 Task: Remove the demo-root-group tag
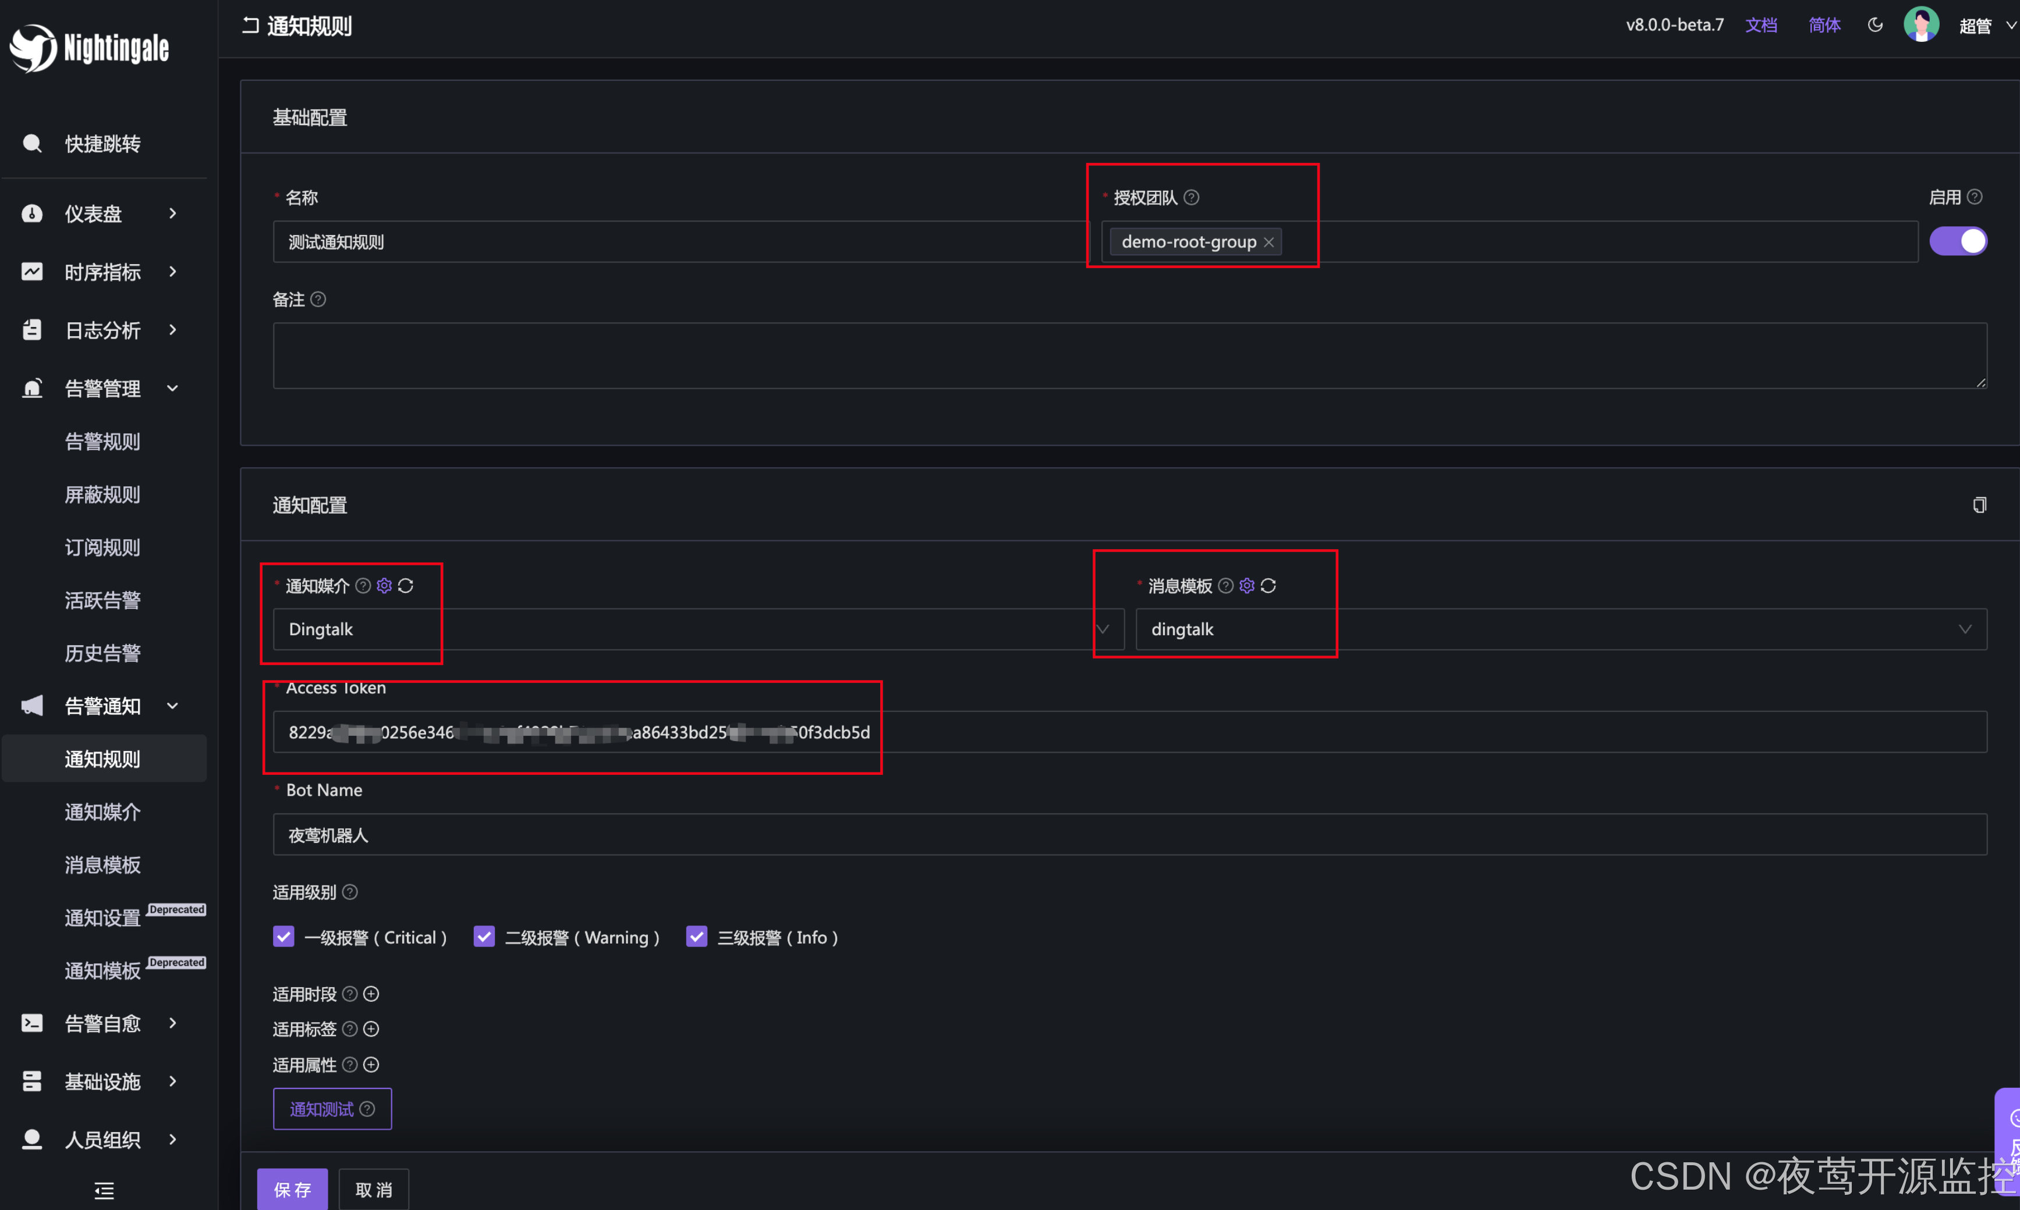1268,242
